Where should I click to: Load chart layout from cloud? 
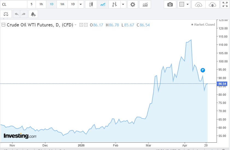pos(199,4)
